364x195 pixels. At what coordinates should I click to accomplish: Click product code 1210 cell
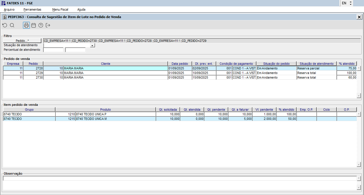[65, 114]
